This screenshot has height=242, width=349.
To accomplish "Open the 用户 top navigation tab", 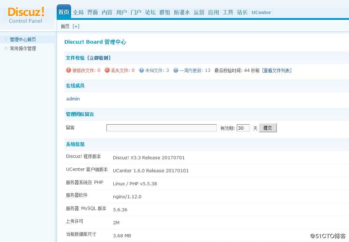I will 122,12.
